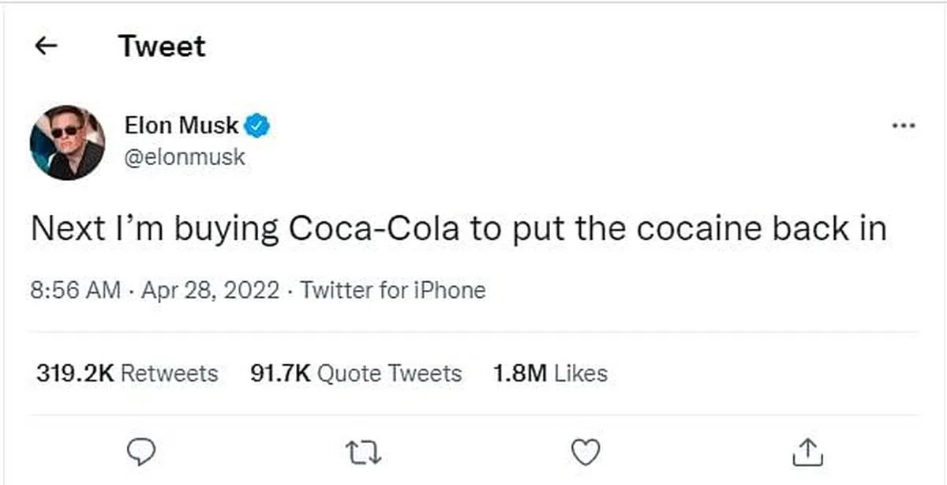Open the share tweet icon

[x=807, y=452]
